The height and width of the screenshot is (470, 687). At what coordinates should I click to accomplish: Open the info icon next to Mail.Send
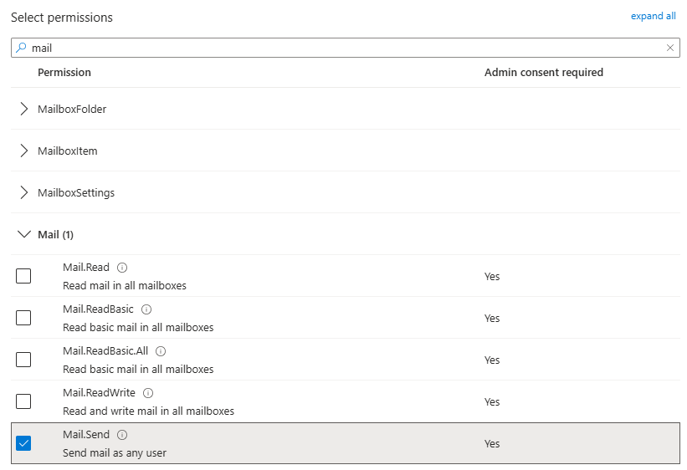(122, 435)
